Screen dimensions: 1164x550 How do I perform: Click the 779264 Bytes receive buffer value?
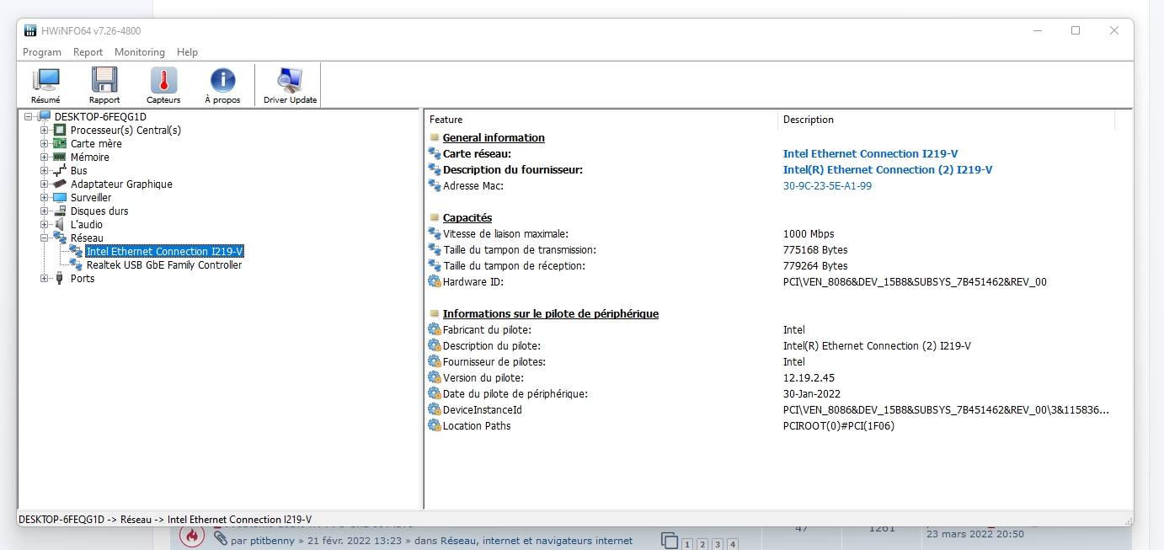click(x=815, y=266)
